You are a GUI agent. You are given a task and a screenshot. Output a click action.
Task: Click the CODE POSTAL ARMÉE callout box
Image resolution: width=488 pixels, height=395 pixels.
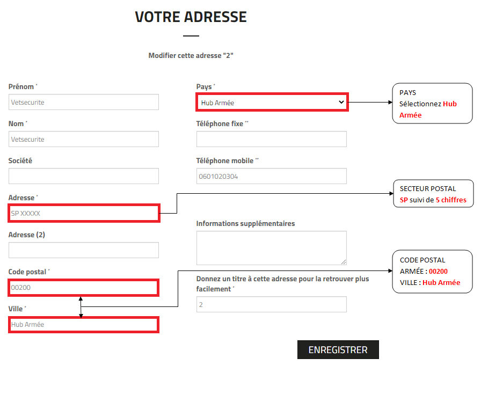(x=433, y=271)
